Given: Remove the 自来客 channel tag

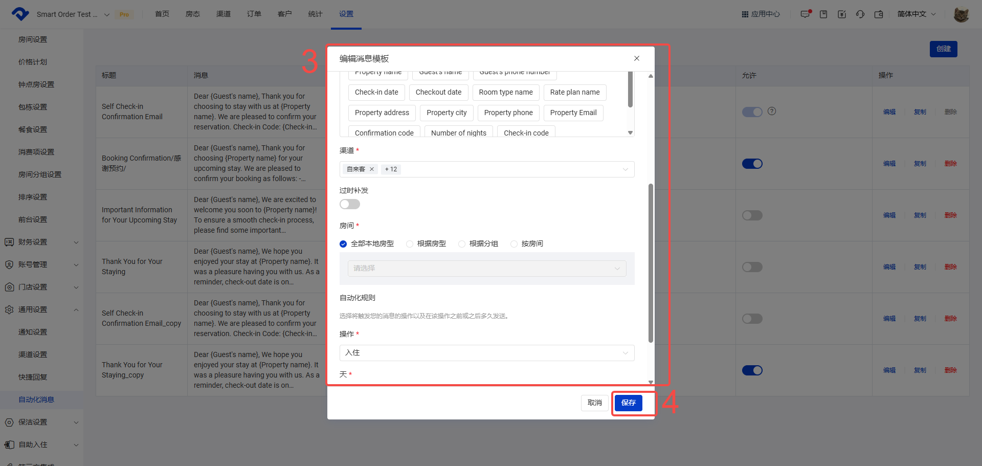Looking at the screenshot, I should point(372,169).
